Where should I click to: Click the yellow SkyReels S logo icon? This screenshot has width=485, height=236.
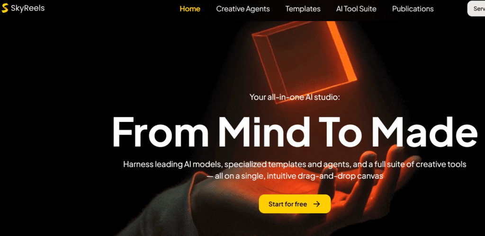5,9
